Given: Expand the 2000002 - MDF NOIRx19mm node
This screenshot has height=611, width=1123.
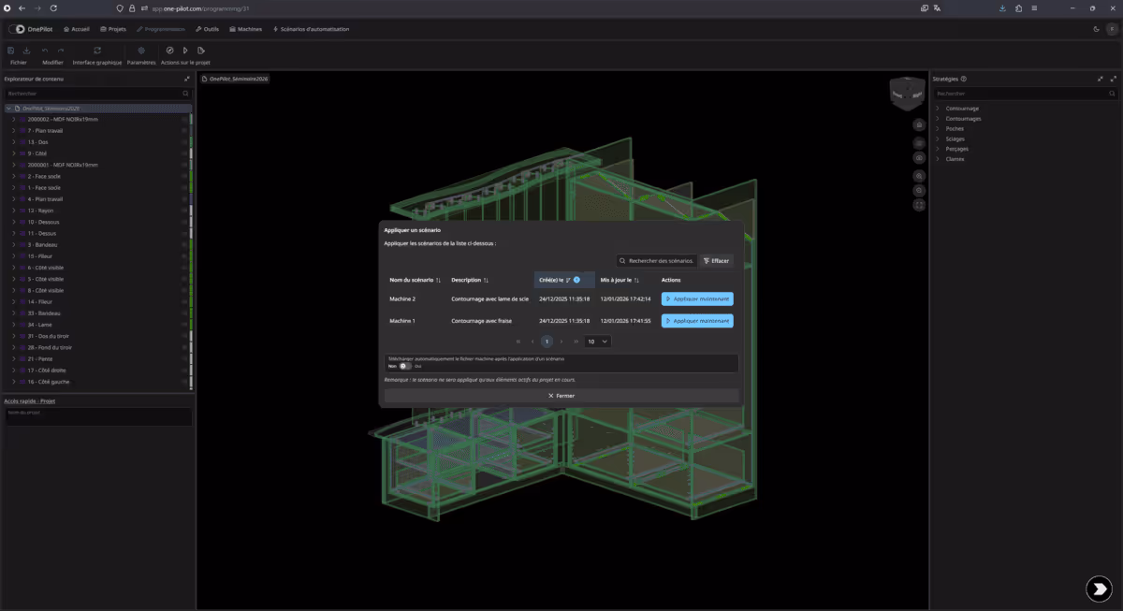Looking at the screenshot, I should point(13,120).
